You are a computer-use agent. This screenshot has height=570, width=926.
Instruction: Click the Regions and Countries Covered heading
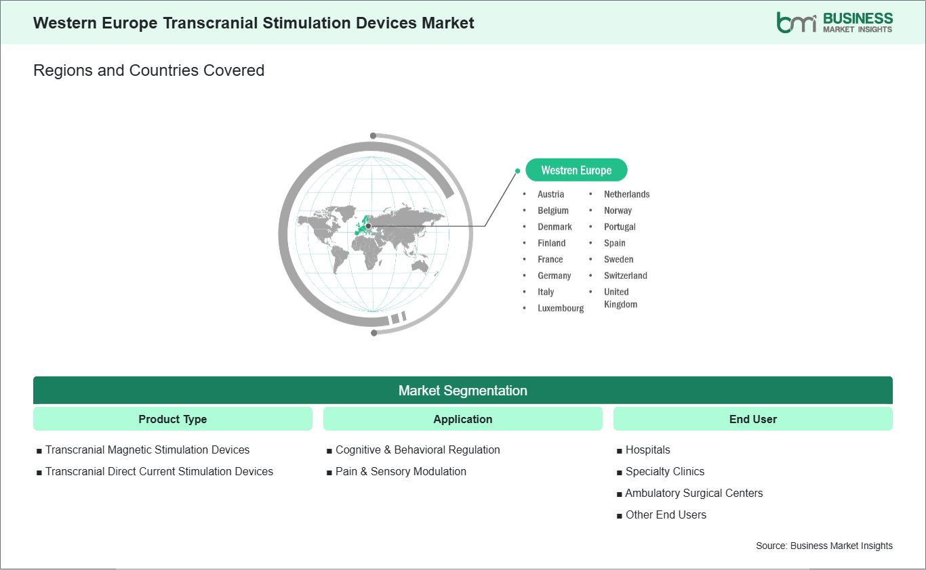coord(148,70)
